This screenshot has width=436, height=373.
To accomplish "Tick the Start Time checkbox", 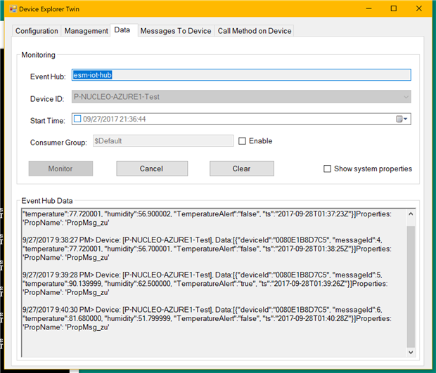I will [x=77, y=119].
